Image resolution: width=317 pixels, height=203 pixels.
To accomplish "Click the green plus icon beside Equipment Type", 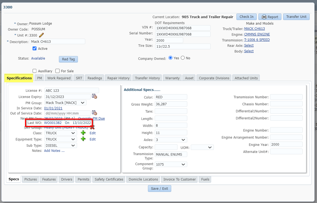I will [x=83, y=139].
